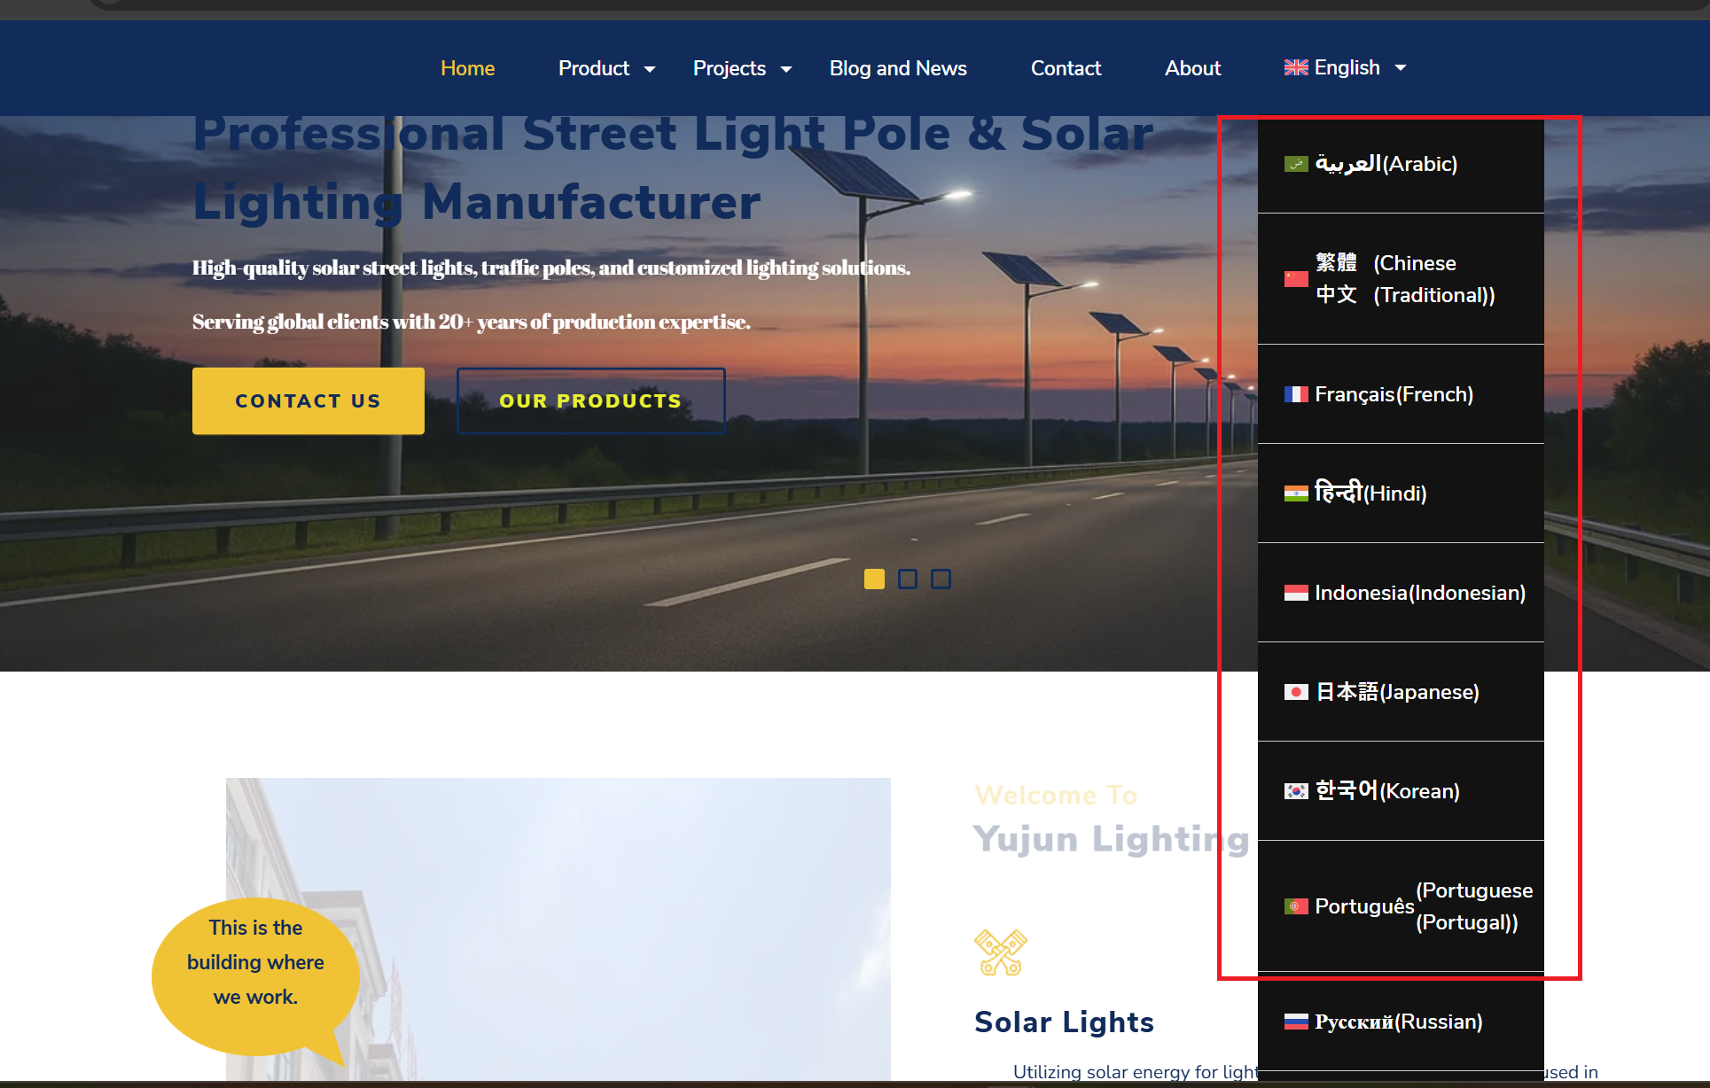This screenshot has width=1710, height=1088.
Task: Click the crossed tools icon above Solar Lights
Action: (x=1000, y=952)
